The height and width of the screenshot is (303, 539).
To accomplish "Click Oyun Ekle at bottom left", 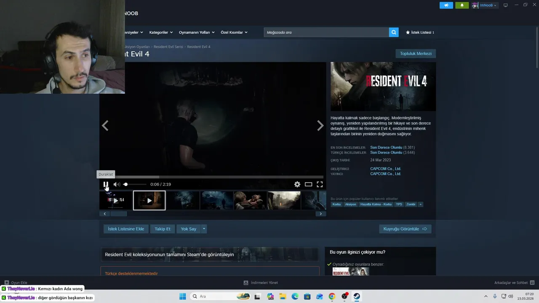I will point(16,283).
